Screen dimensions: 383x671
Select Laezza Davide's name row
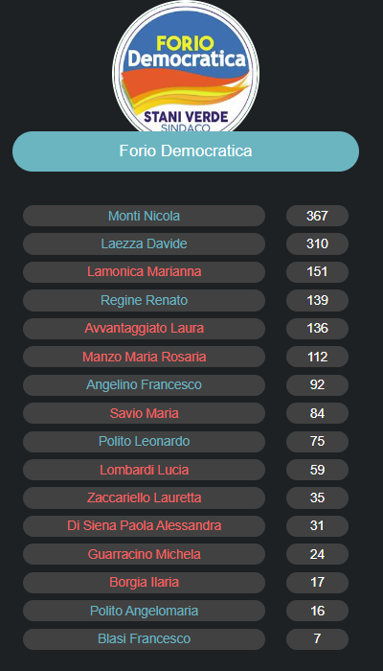click(x=144, y=243)
